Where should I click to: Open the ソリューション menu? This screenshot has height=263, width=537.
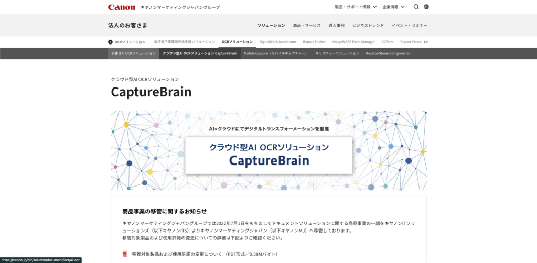[271, 25]
